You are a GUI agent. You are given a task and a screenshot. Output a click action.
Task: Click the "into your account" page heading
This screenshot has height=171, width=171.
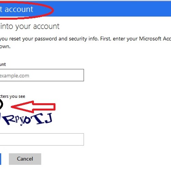(x=30, y=26)
